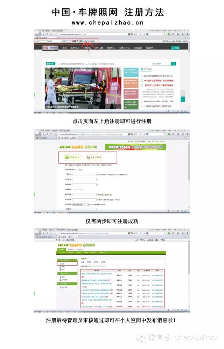Open the 首页 item in the dark nav bar
This screenshot has width=224, height=349.
pyautogui.click(x=64, y=48)
